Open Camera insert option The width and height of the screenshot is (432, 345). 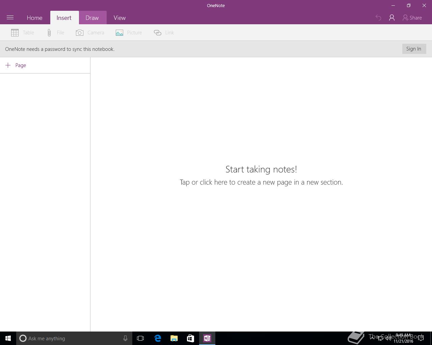pos(90,33)
